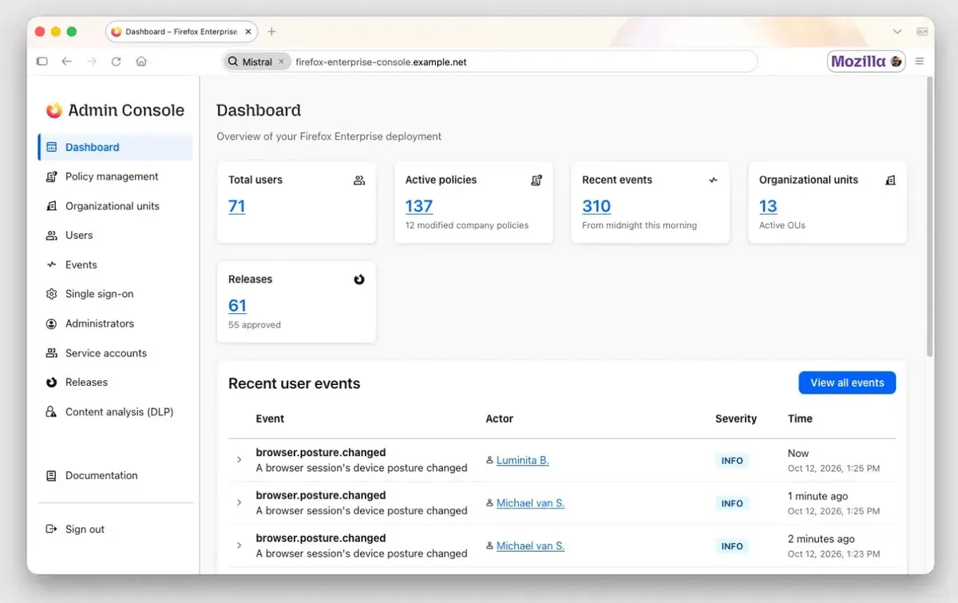Expand the 2 minutes ago event row chevron

[x=239, y=545]
